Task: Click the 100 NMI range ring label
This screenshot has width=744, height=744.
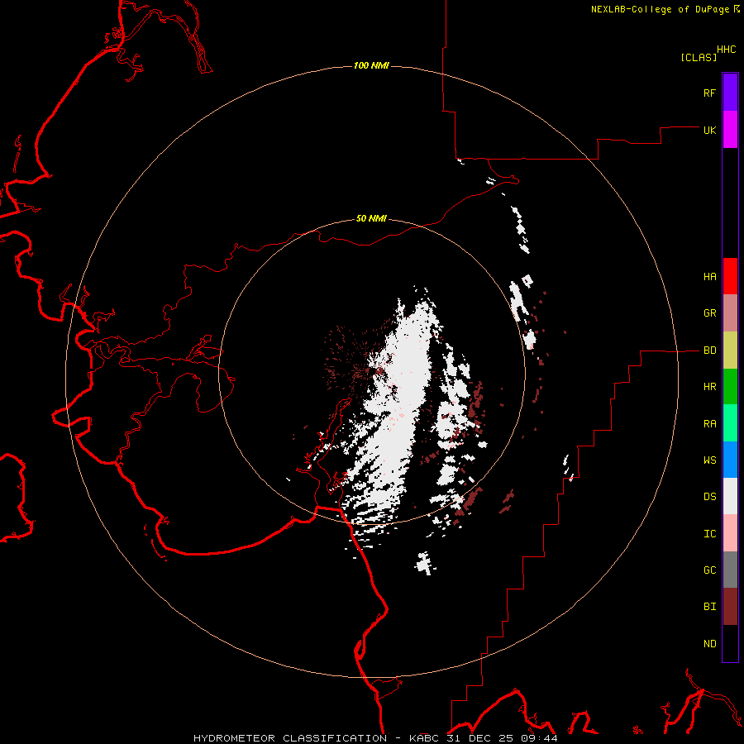Action: tap(371, 65)
